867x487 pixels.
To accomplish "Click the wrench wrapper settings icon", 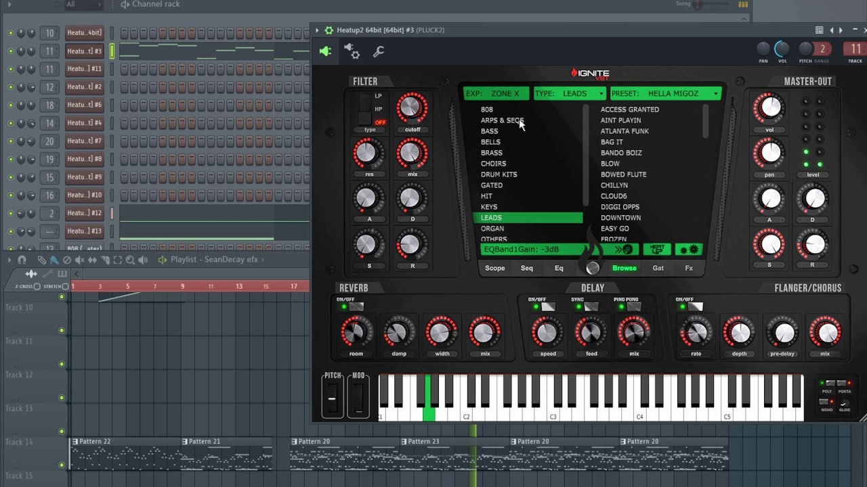I will [x=379, y=51].
